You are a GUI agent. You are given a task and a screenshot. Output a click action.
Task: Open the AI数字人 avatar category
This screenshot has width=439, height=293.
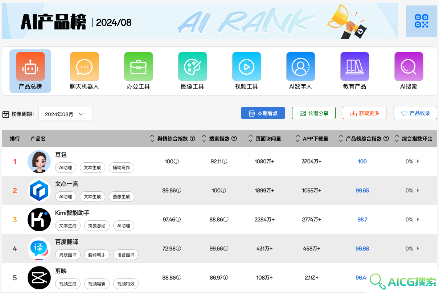tap(301, 66)
